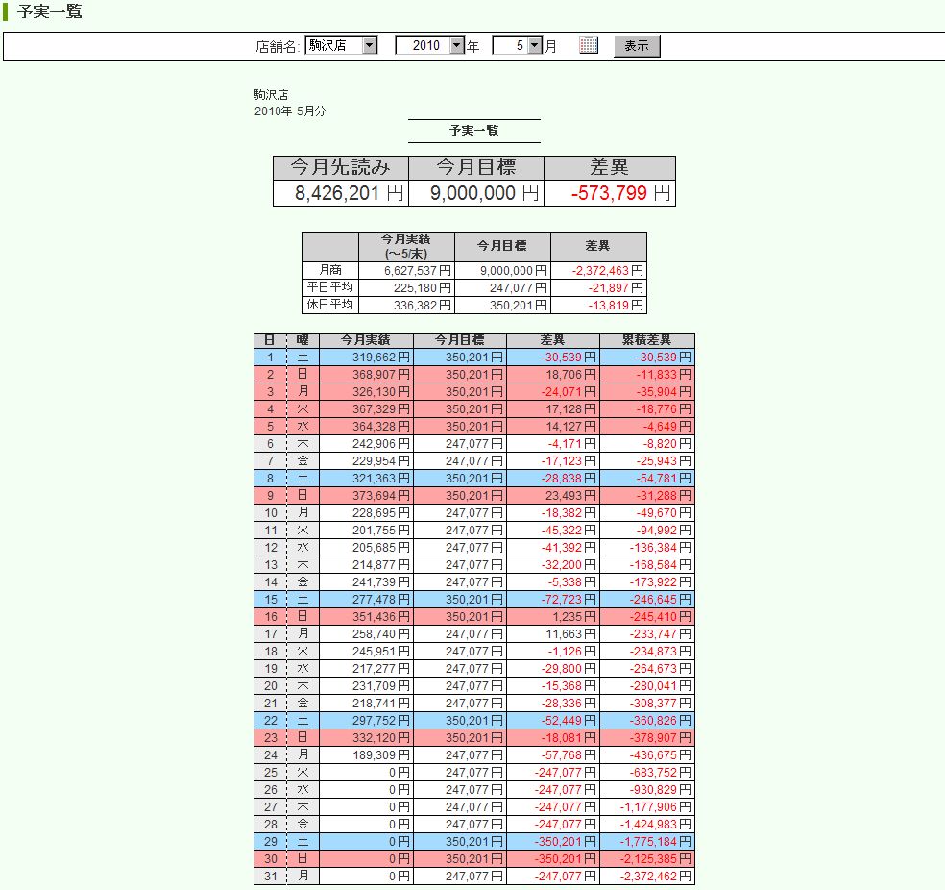945x890 pixels.
Task: Click day 15 actual 277,478円
Action: coord(367,600)
